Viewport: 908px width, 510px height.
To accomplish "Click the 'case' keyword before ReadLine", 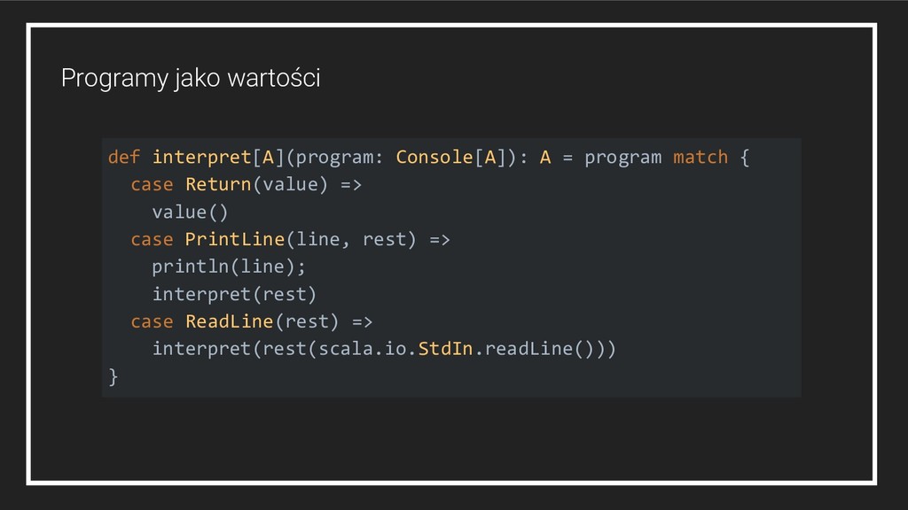I will (x=152, y=322).
